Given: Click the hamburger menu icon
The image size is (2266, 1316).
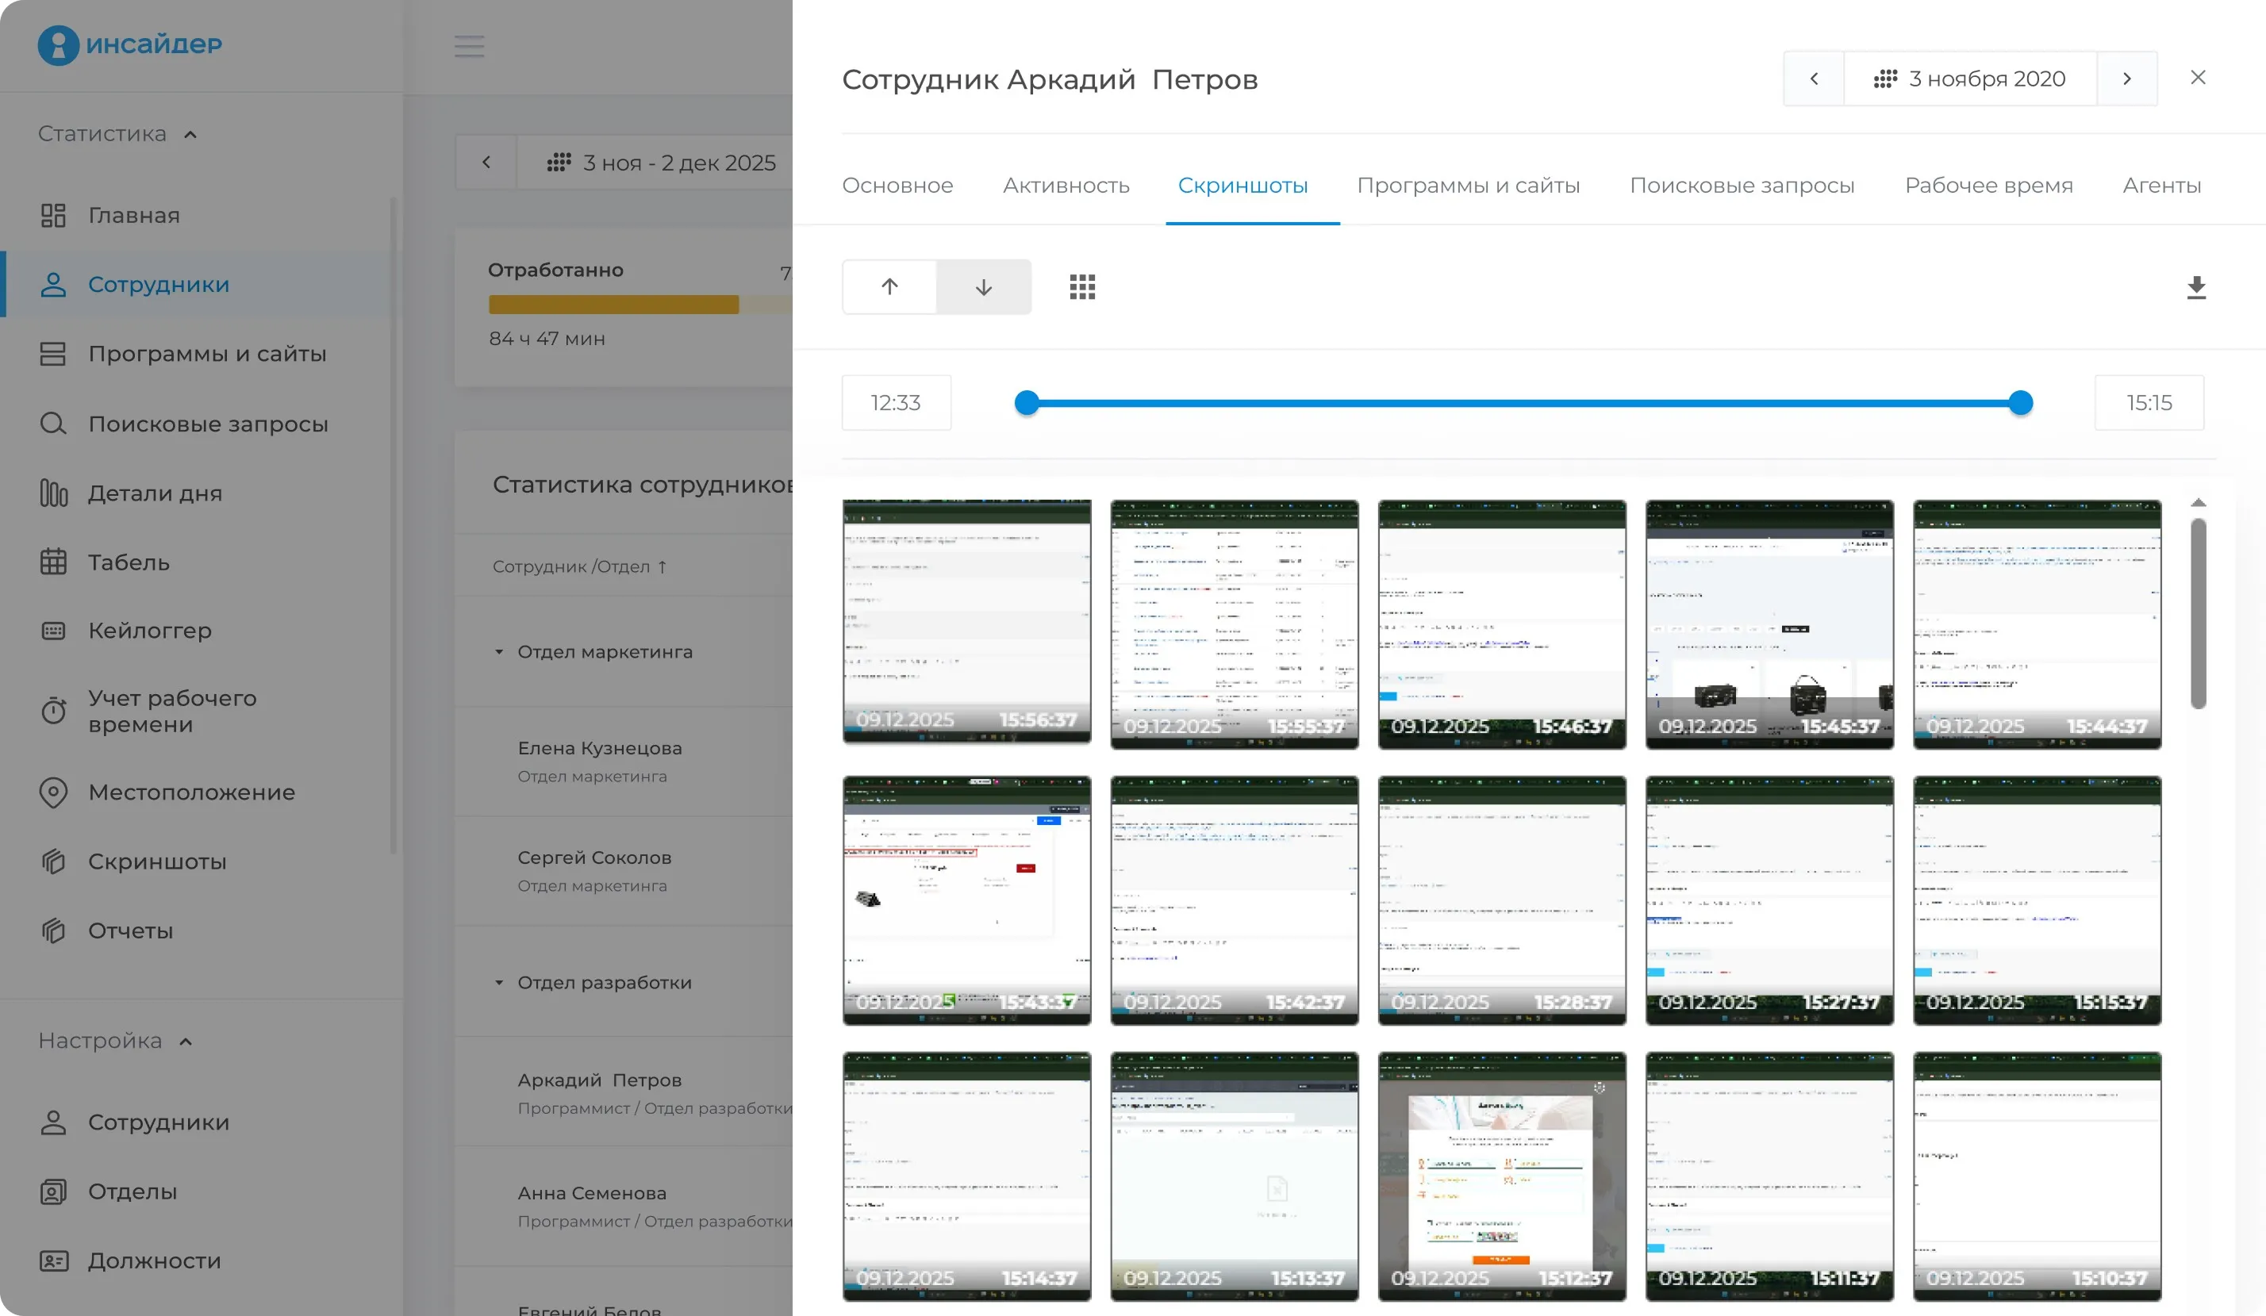Looking at the screenshot, I should 468,45.
